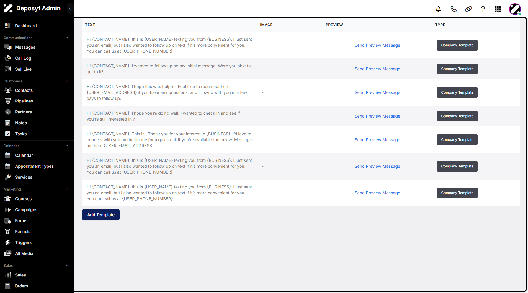Collapse the sidebar with the chevron arrow

pyautogui.click(x=70, y=8)
